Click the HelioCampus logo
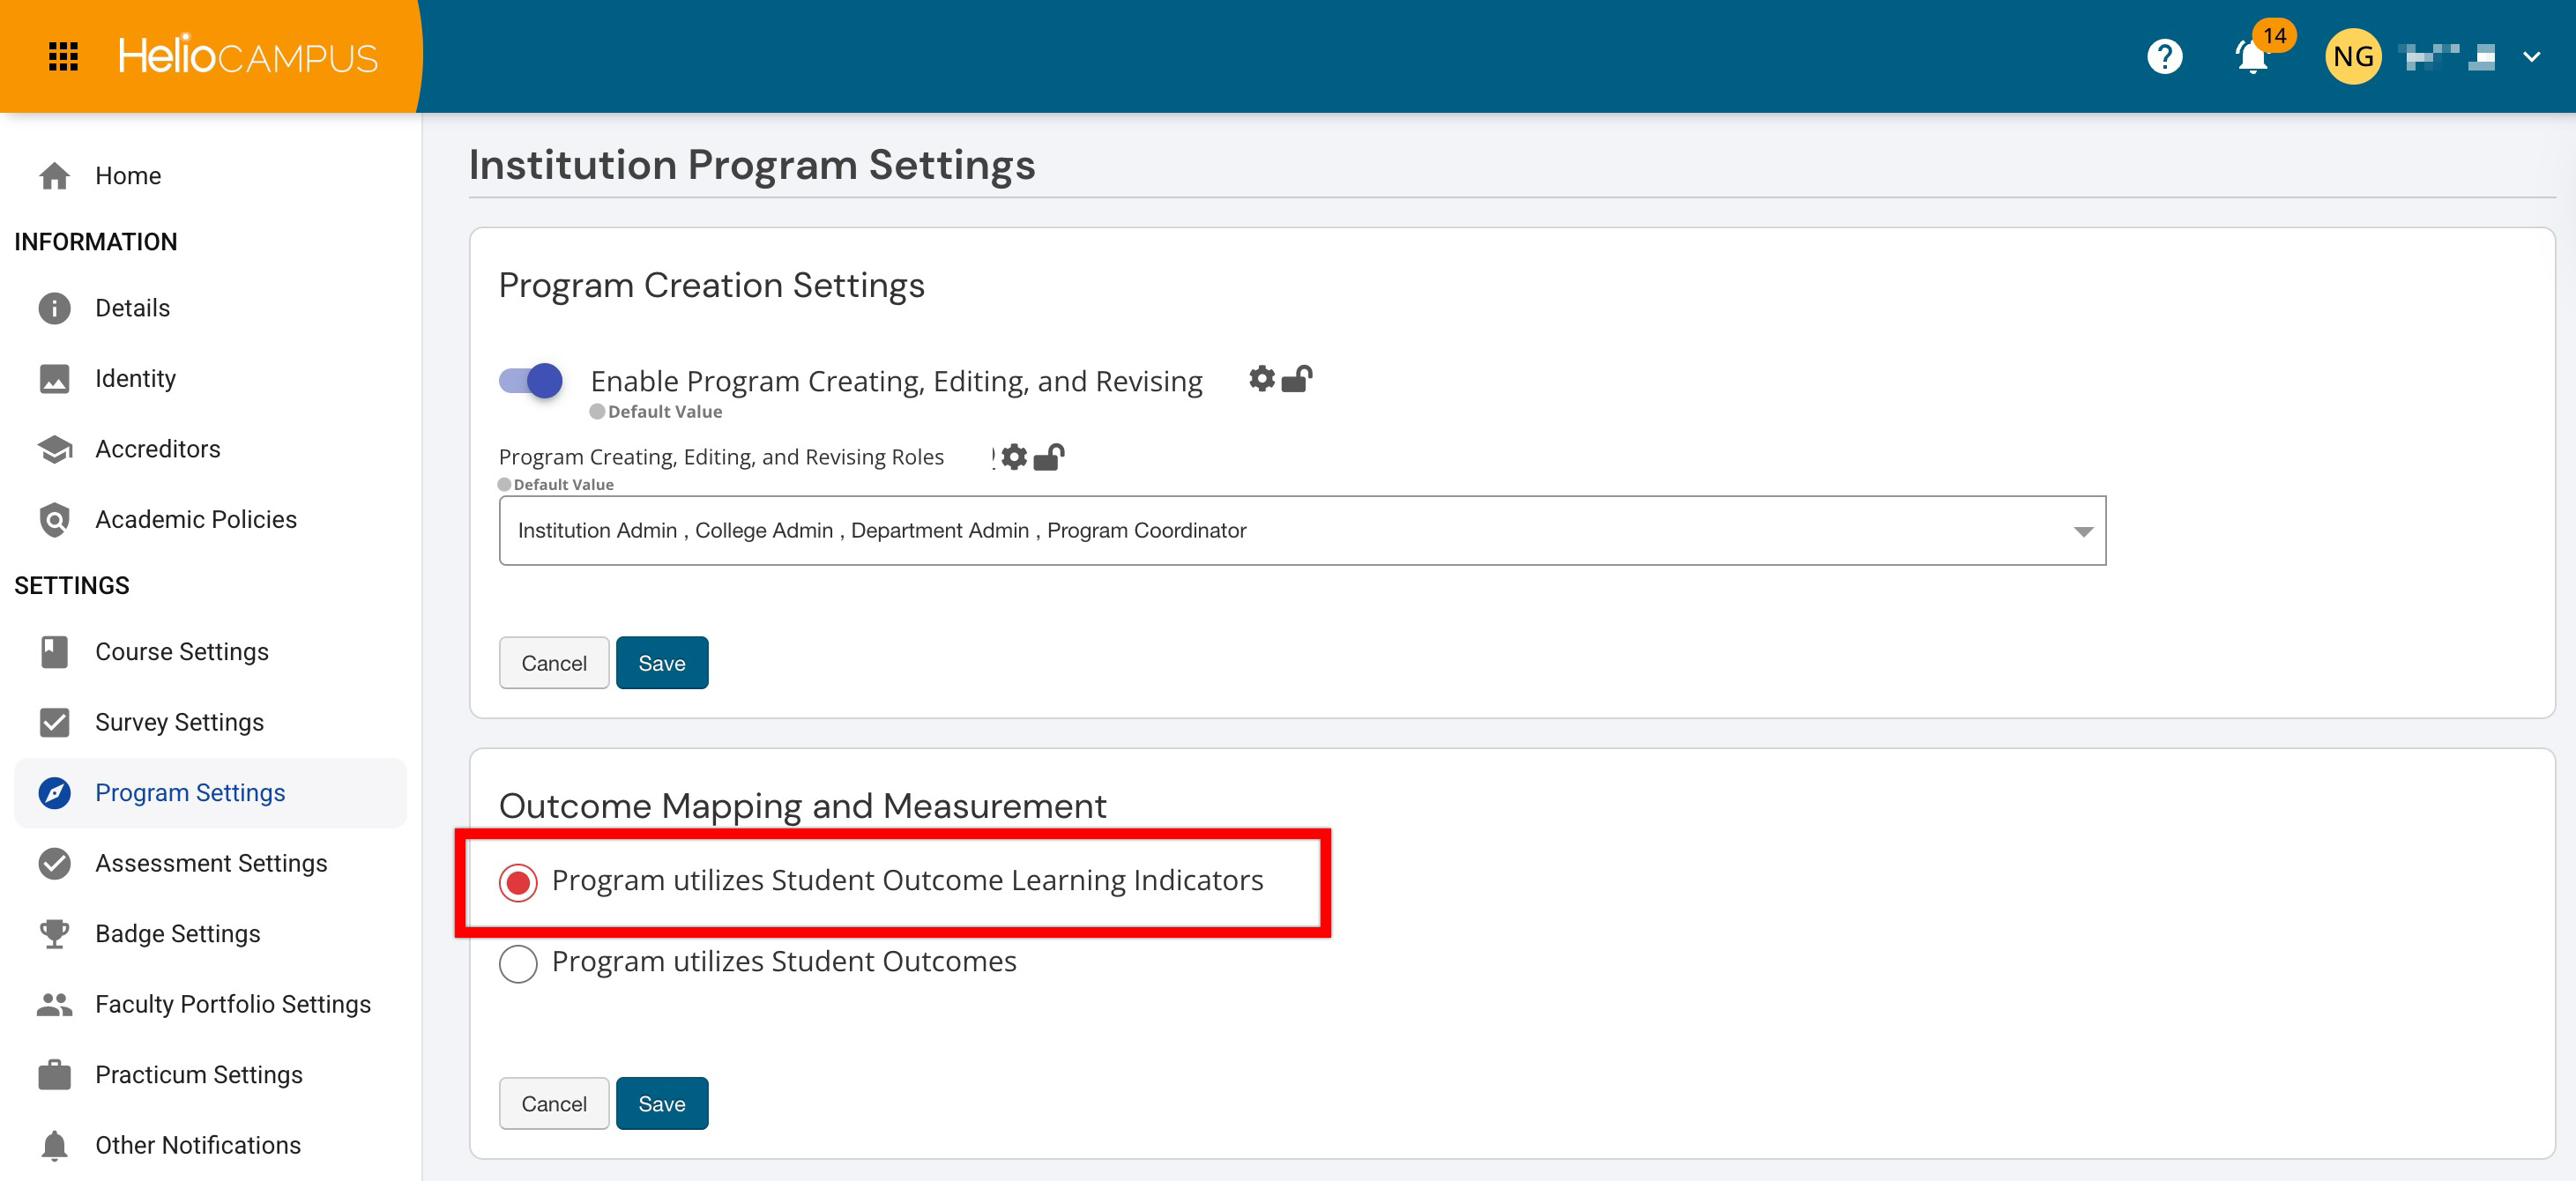This screenshot has width=2576, height=1181. click(x=247, y=56)
